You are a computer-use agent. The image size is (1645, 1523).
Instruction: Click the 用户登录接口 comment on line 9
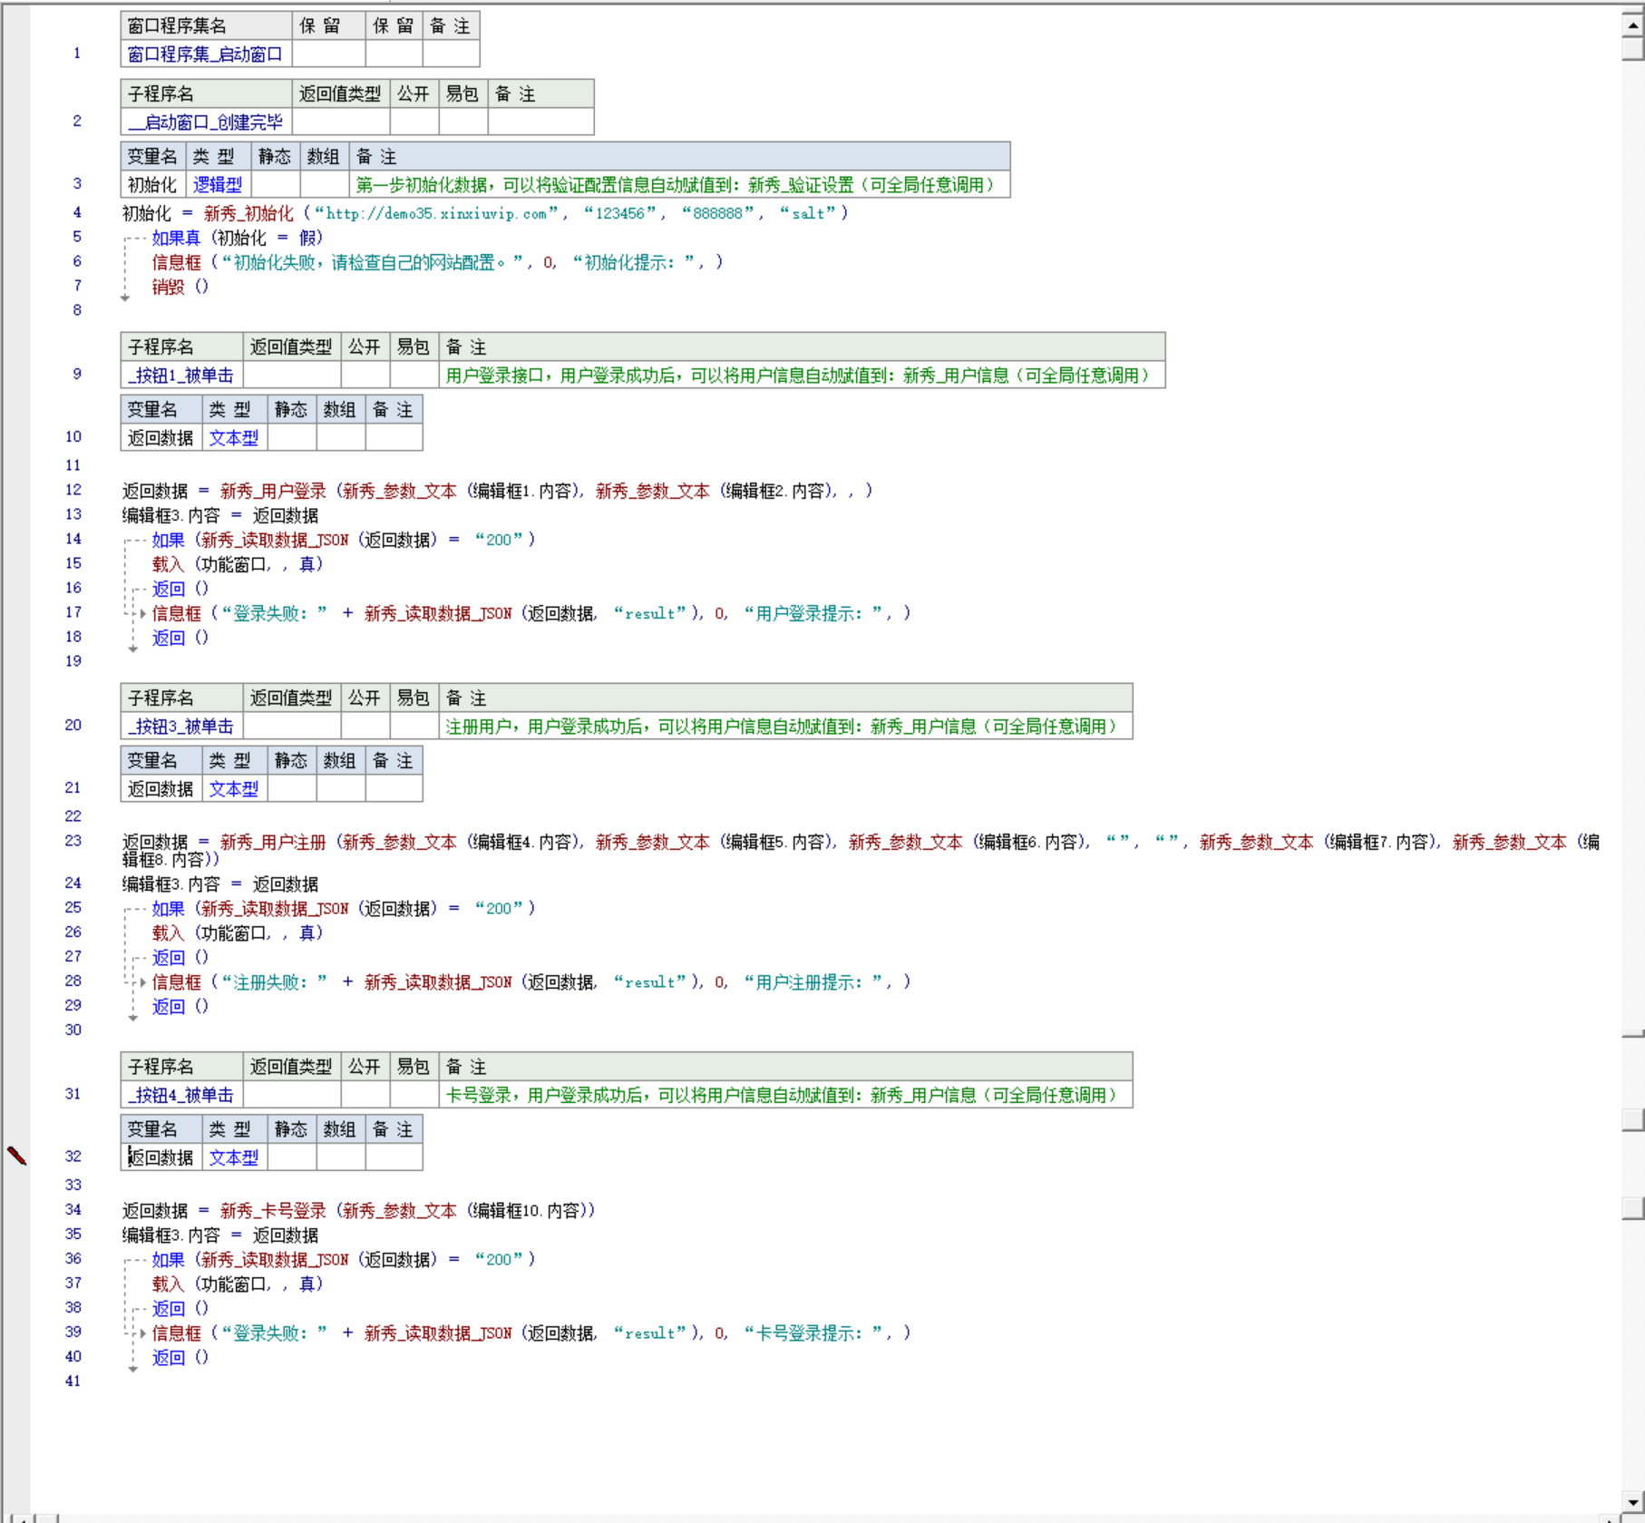[798, 376]
